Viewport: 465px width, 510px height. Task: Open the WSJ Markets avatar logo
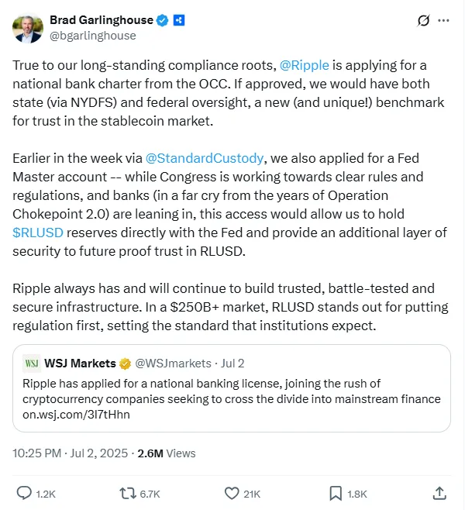tap(32, 364)
